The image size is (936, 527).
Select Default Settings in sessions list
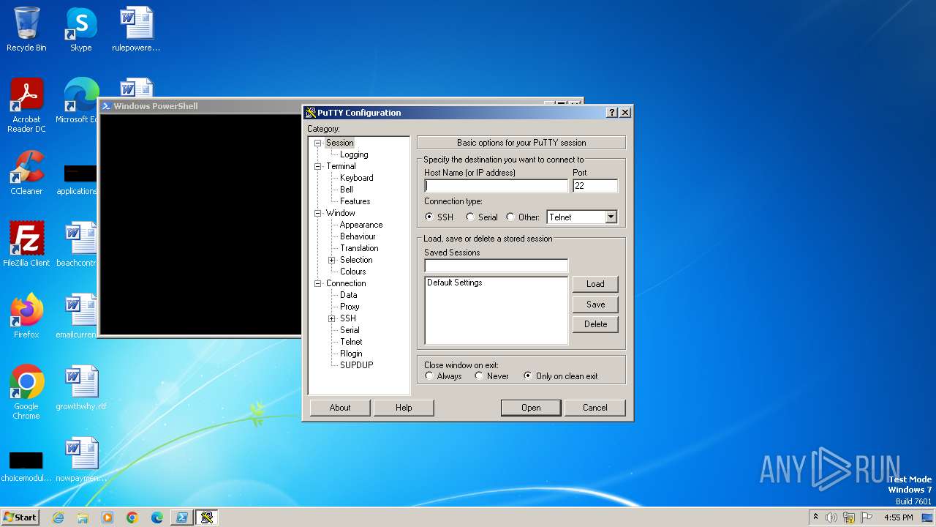click(454, 283)
